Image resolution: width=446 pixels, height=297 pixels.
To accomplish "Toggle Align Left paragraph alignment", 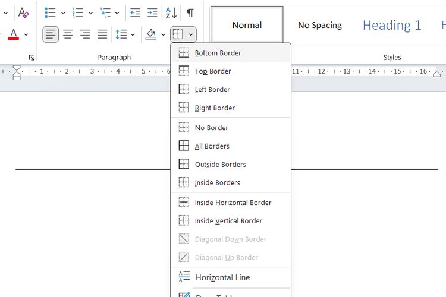I will point(51,34).
